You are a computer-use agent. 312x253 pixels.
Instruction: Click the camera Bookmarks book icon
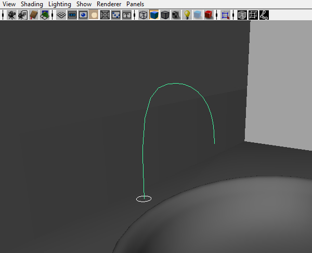click(33, 15)
